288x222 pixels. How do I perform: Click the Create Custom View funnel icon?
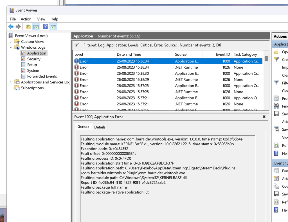[x=276, y=60]
